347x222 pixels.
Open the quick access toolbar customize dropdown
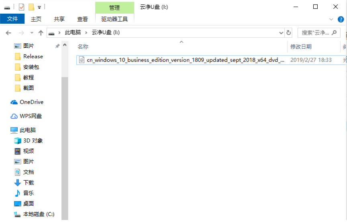click(x=39, y=7)
